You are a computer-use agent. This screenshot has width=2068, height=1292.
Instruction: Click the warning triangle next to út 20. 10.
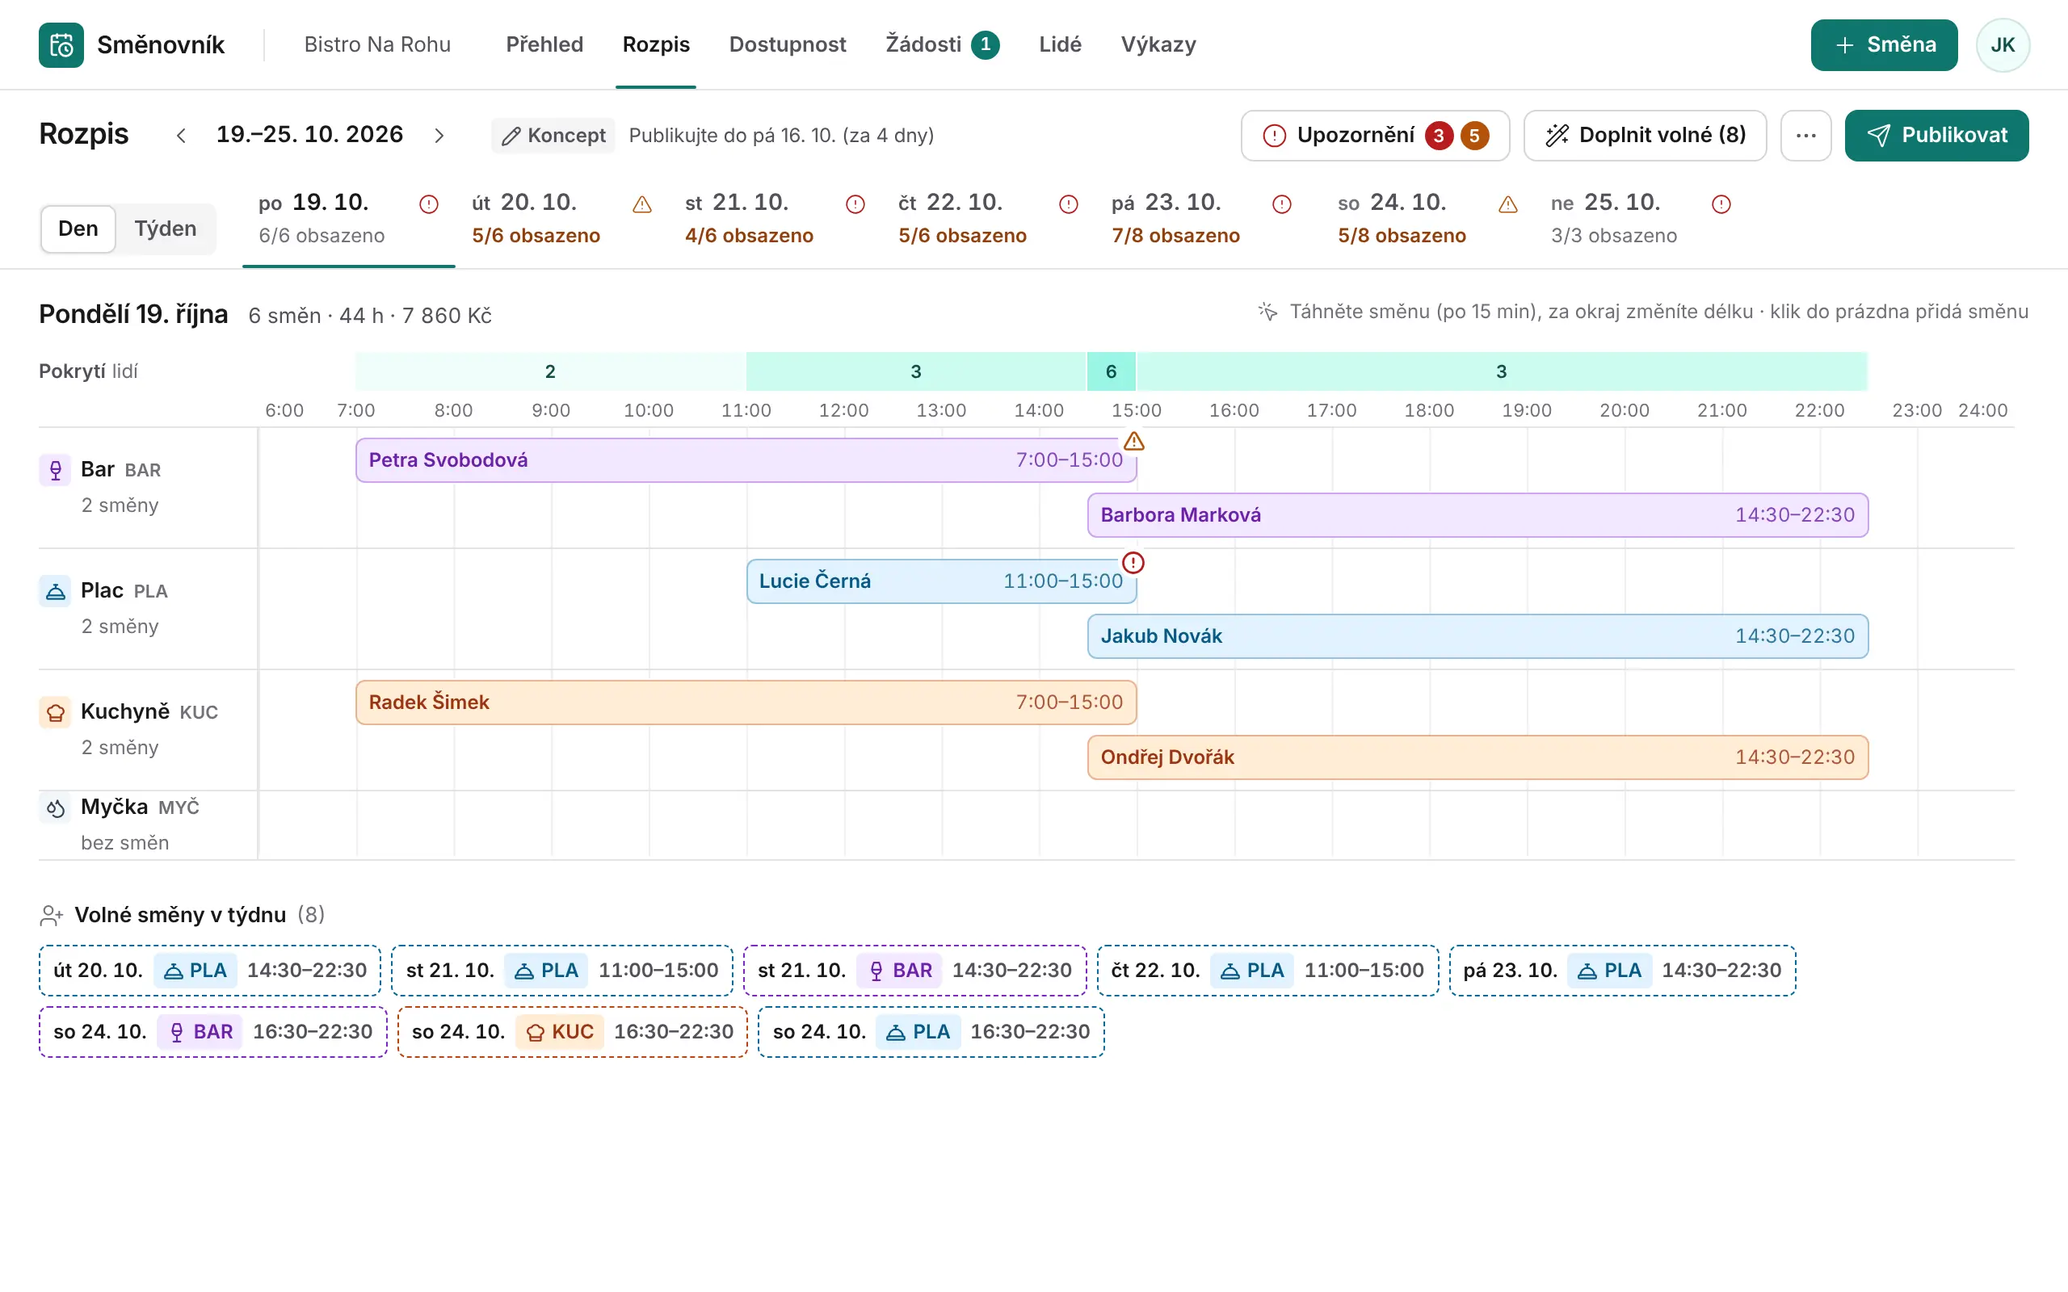[x=641, y=204]
